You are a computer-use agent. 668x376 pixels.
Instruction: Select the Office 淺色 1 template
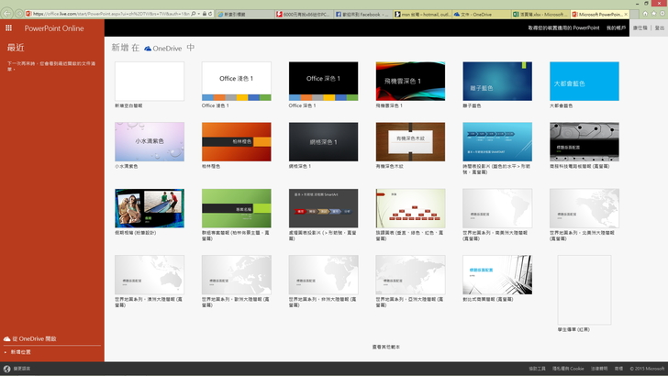236,81
